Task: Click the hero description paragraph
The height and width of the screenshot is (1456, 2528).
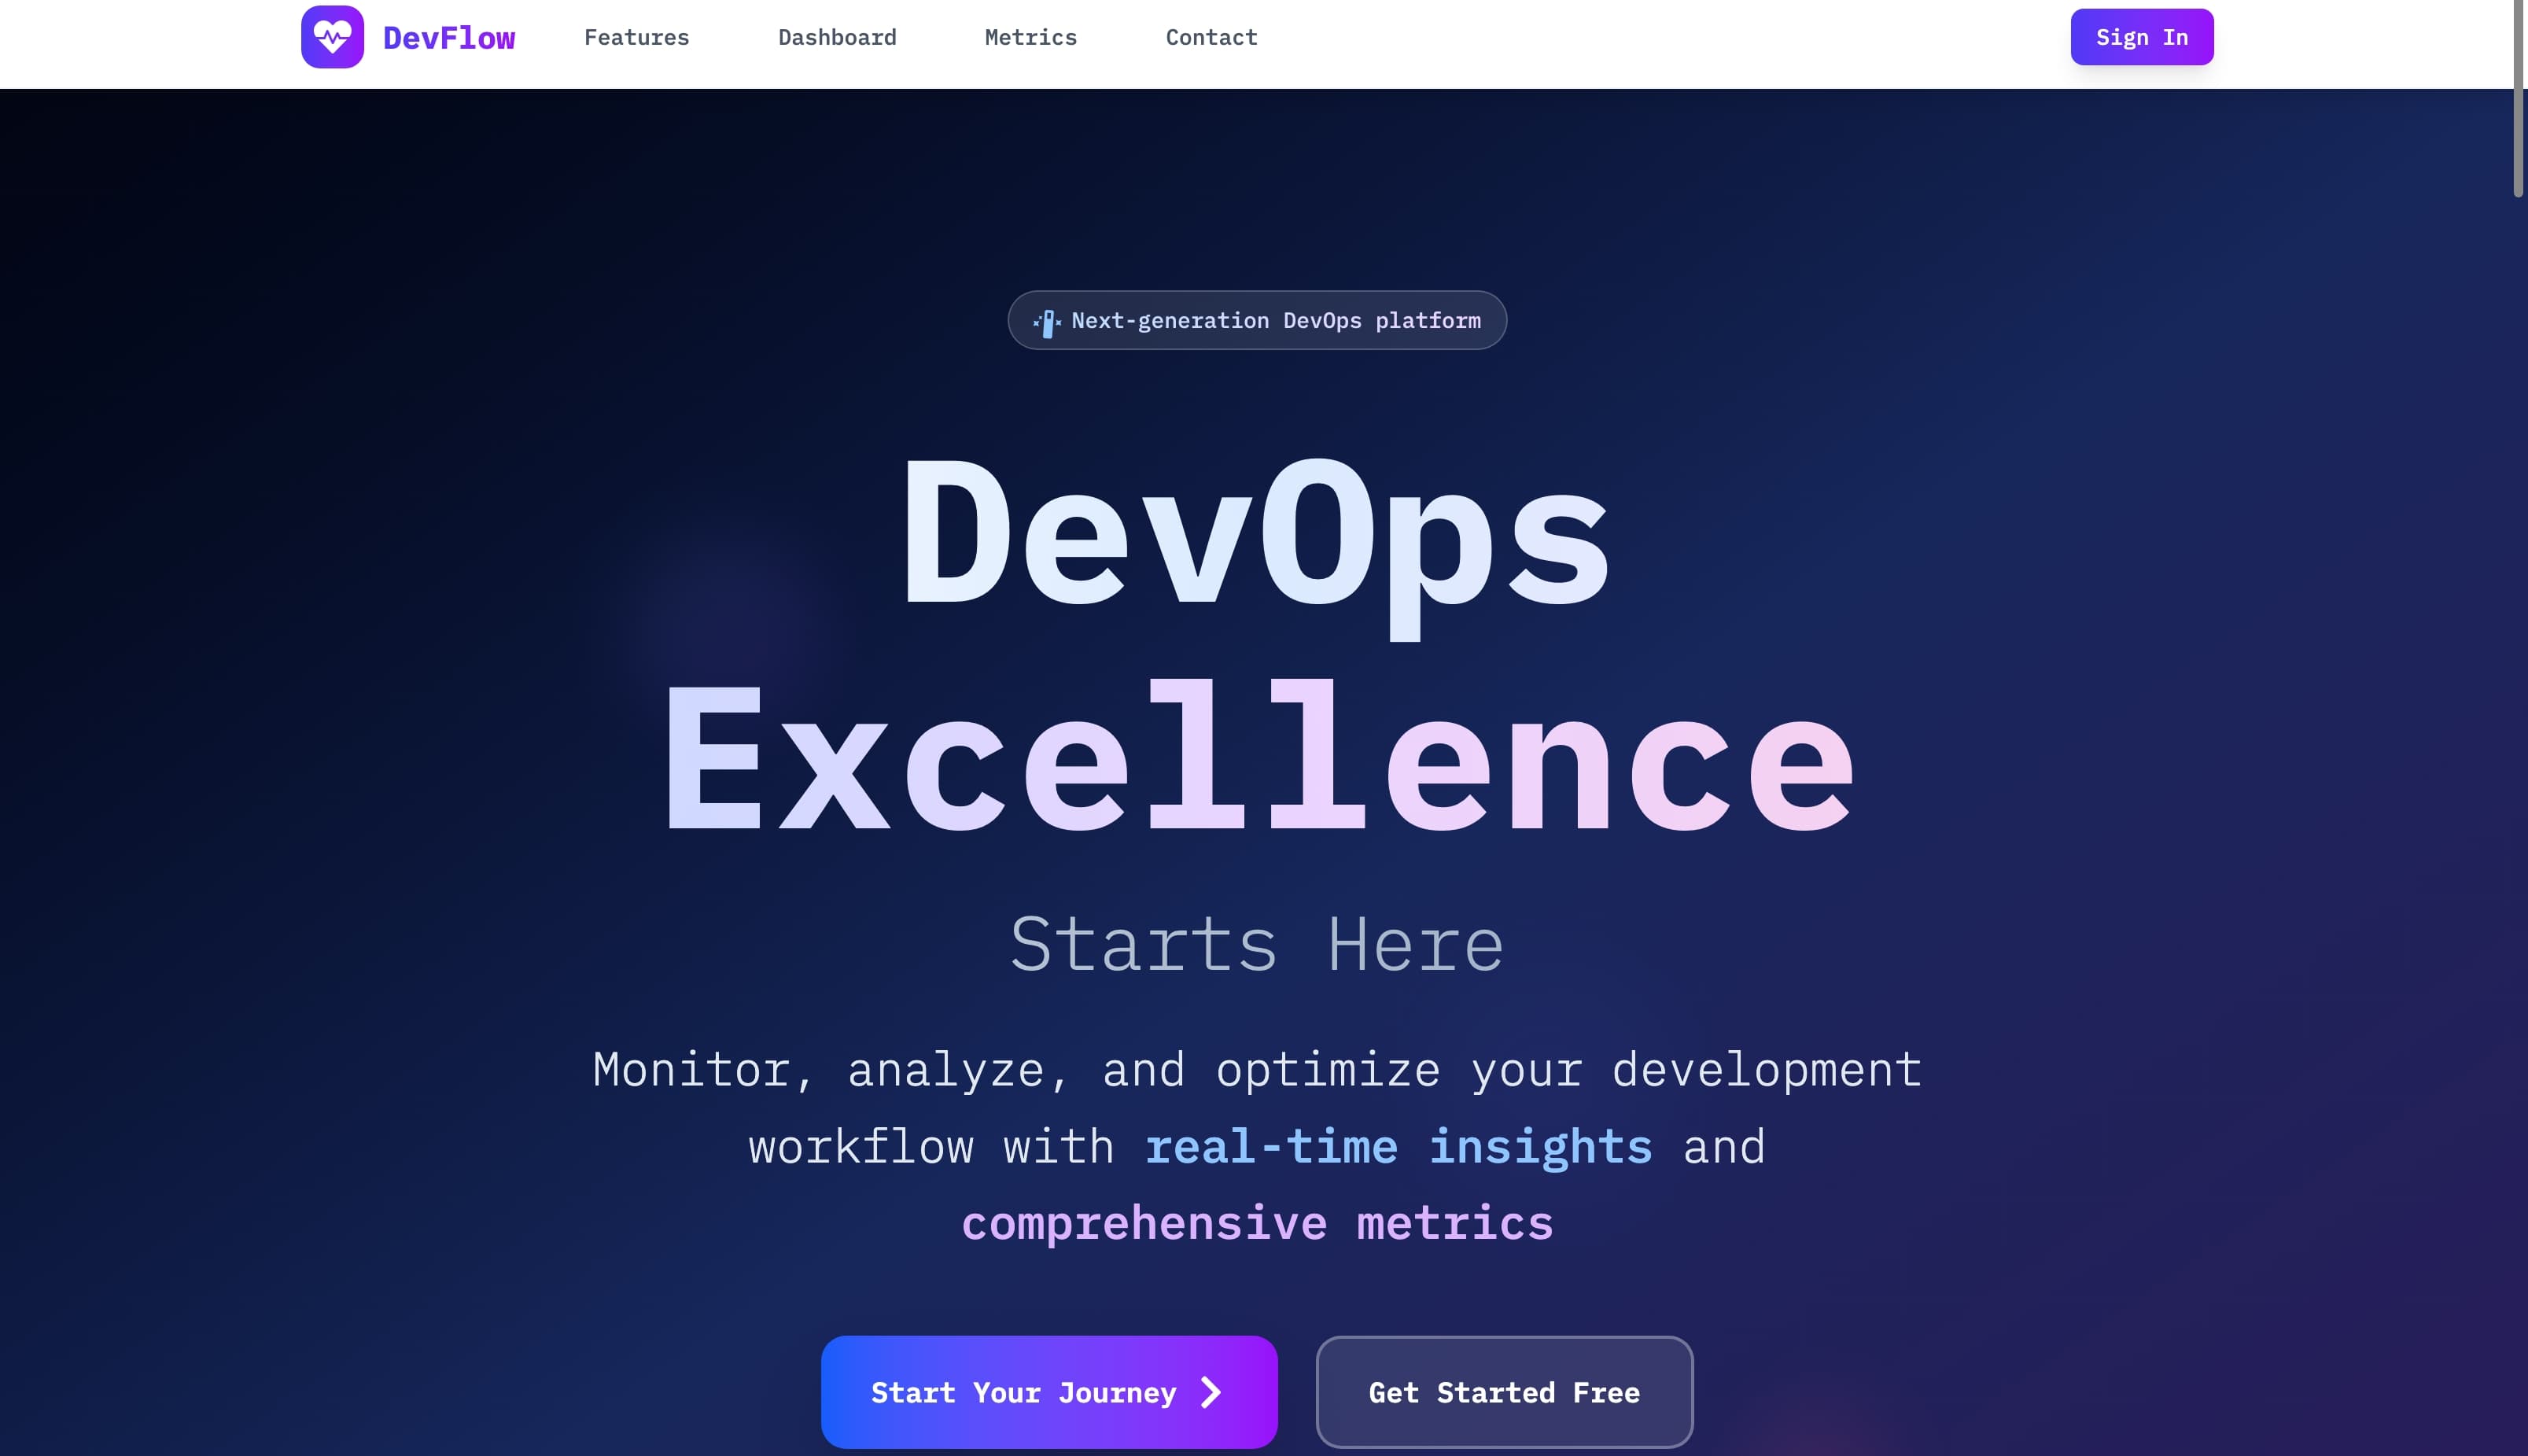Action: [x=1258, y=1146]
